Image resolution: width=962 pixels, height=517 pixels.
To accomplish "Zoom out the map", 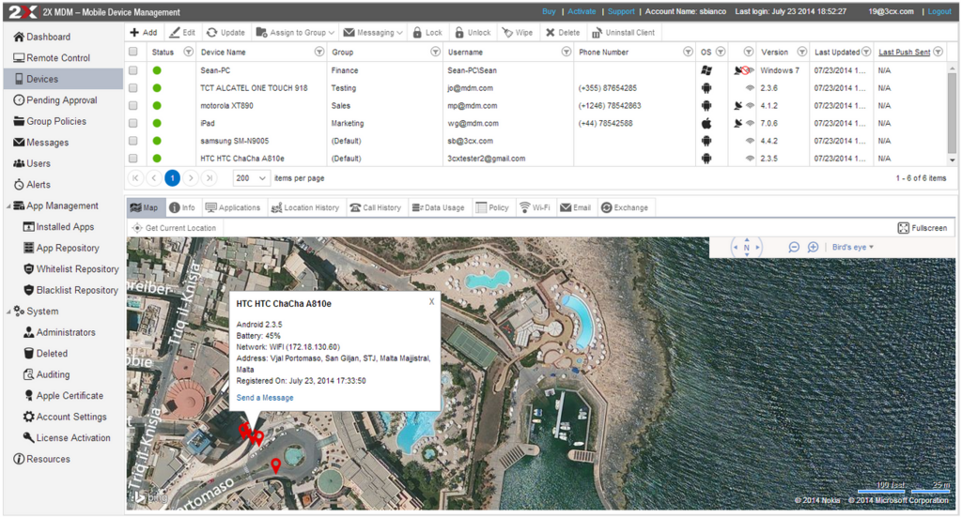I will (794, 248).
